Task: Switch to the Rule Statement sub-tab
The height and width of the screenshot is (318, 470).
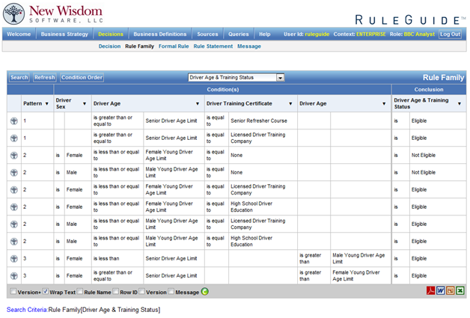Action: pyautogui.click(x=213, y=46)
